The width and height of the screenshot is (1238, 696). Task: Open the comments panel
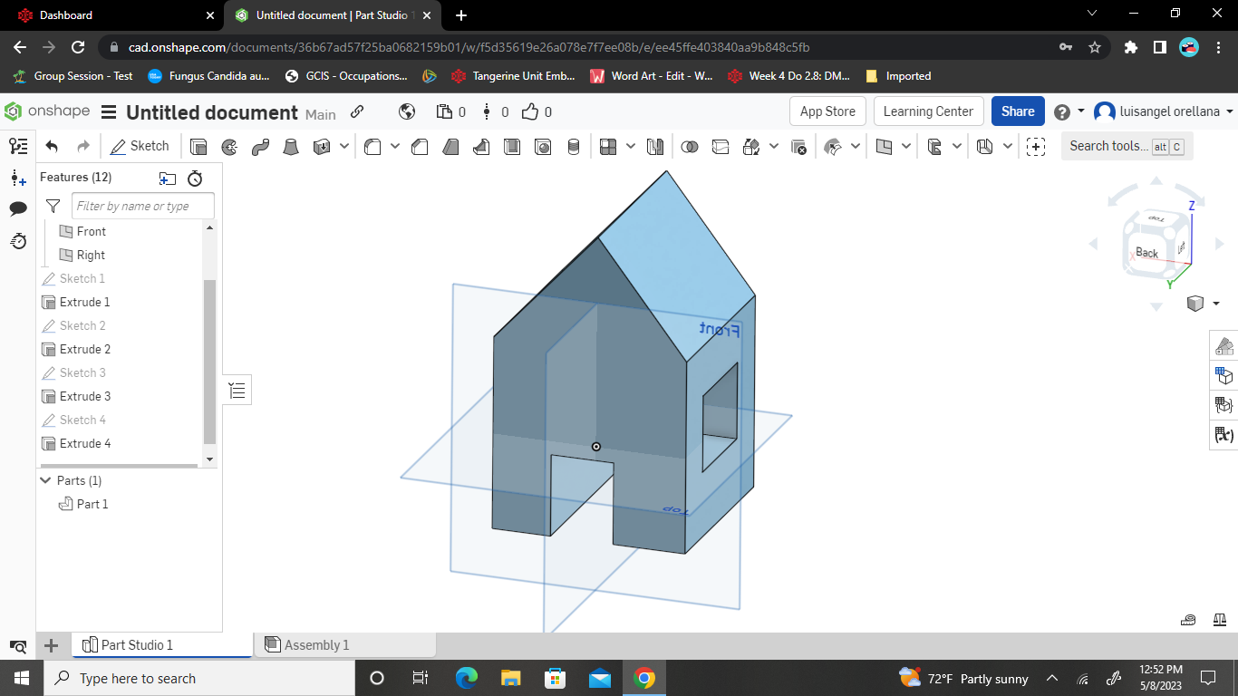pos(17,208)
